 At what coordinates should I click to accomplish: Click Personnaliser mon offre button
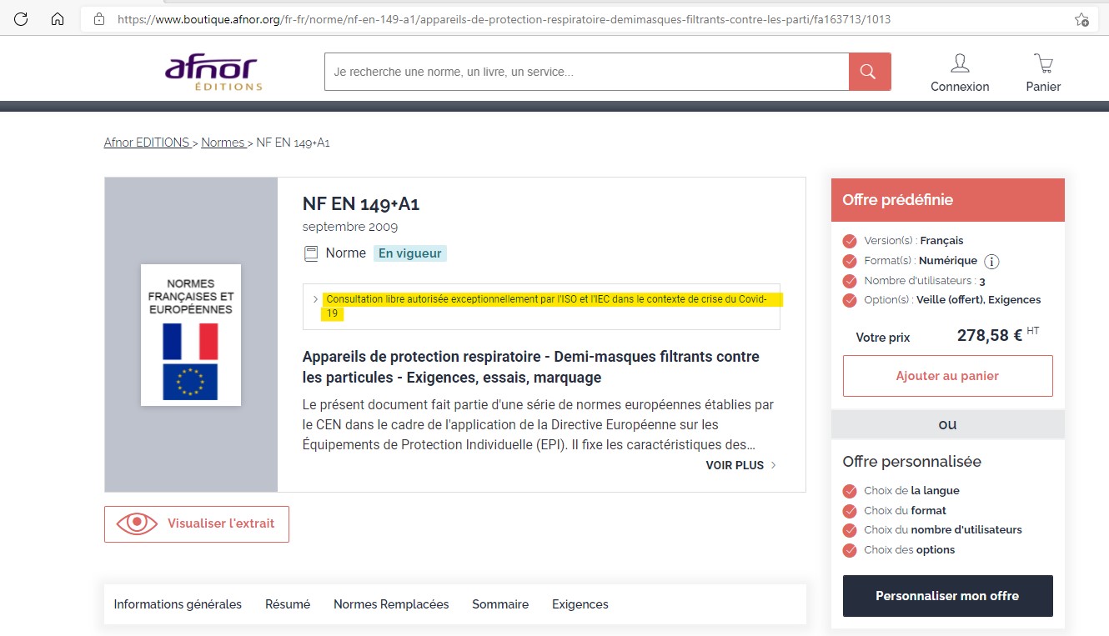pyautogui.click(x=947, y=596)
